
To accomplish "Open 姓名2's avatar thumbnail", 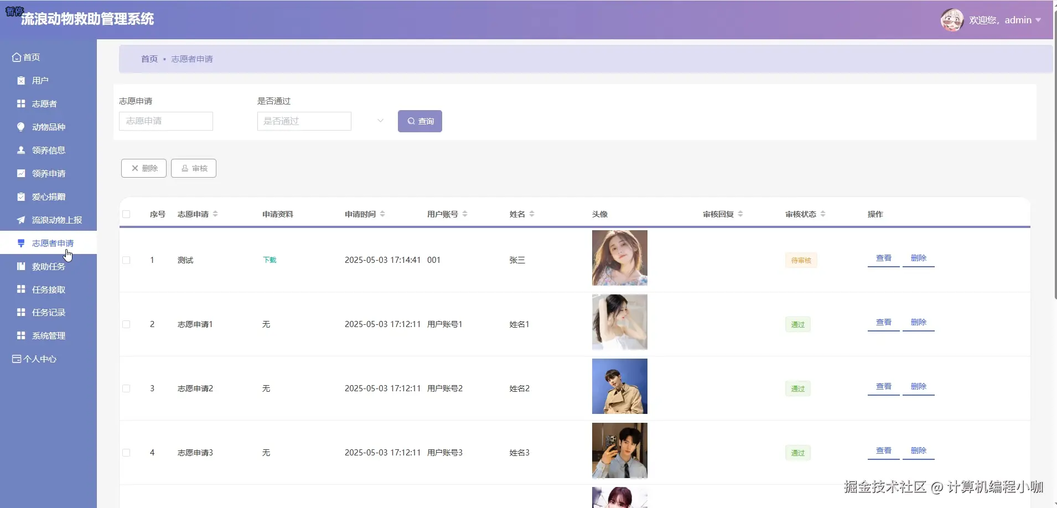I will [620, 386].
